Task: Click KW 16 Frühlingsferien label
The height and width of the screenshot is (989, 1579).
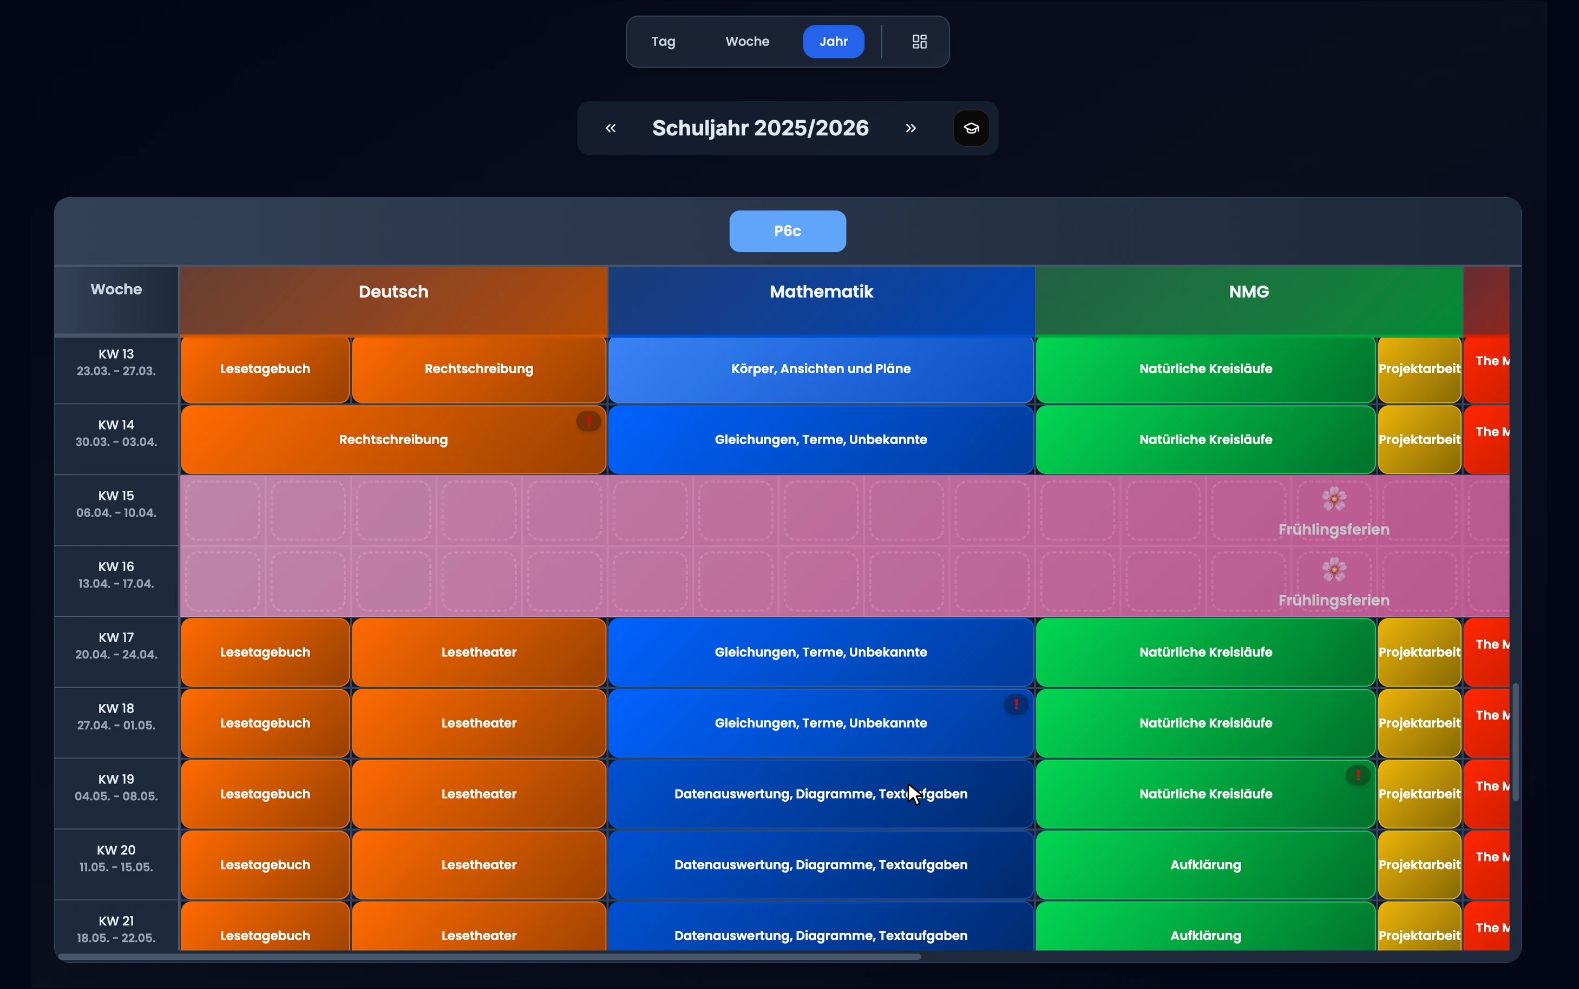Action: (1334, 601)
